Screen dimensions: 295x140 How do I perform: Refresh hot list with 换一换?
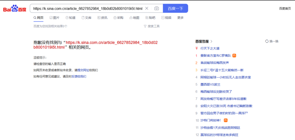pyautogui.click(x=272, y=42)
